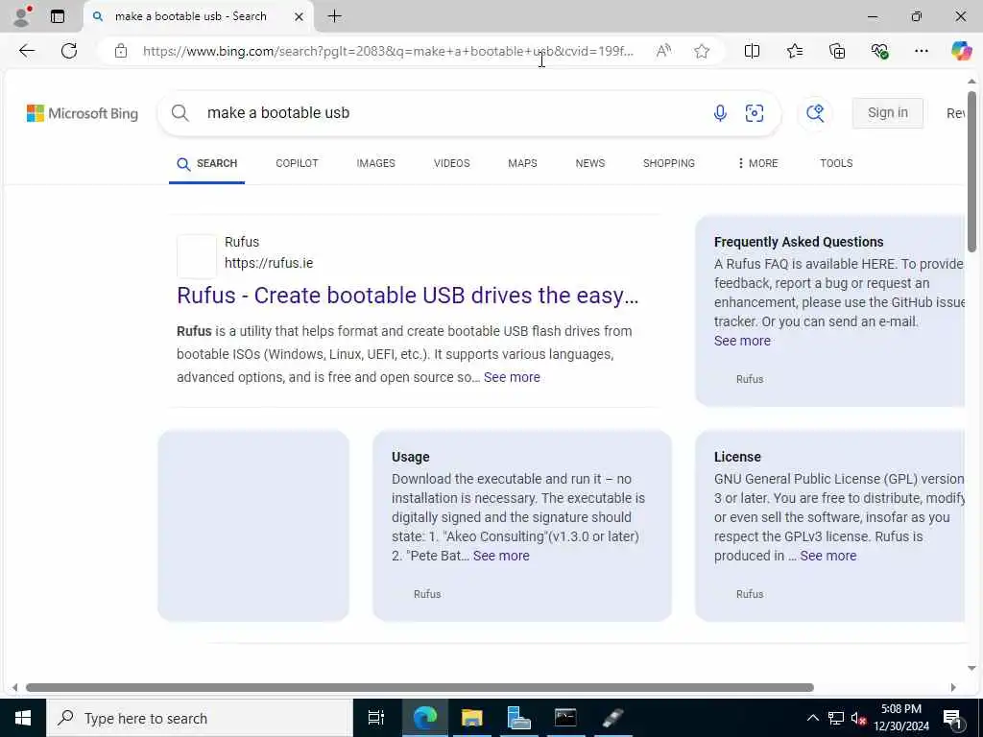Open Copilot sidebar icon
The image size is (983, 737).
(x=961, y=51)
